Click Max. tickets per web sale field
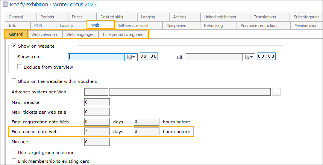323x165 pixels. (97, 112)
